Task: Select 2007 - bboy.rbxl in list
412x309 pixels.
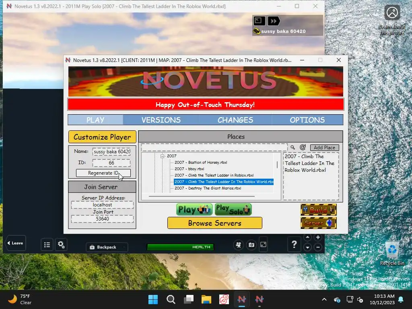Action: 189,169
